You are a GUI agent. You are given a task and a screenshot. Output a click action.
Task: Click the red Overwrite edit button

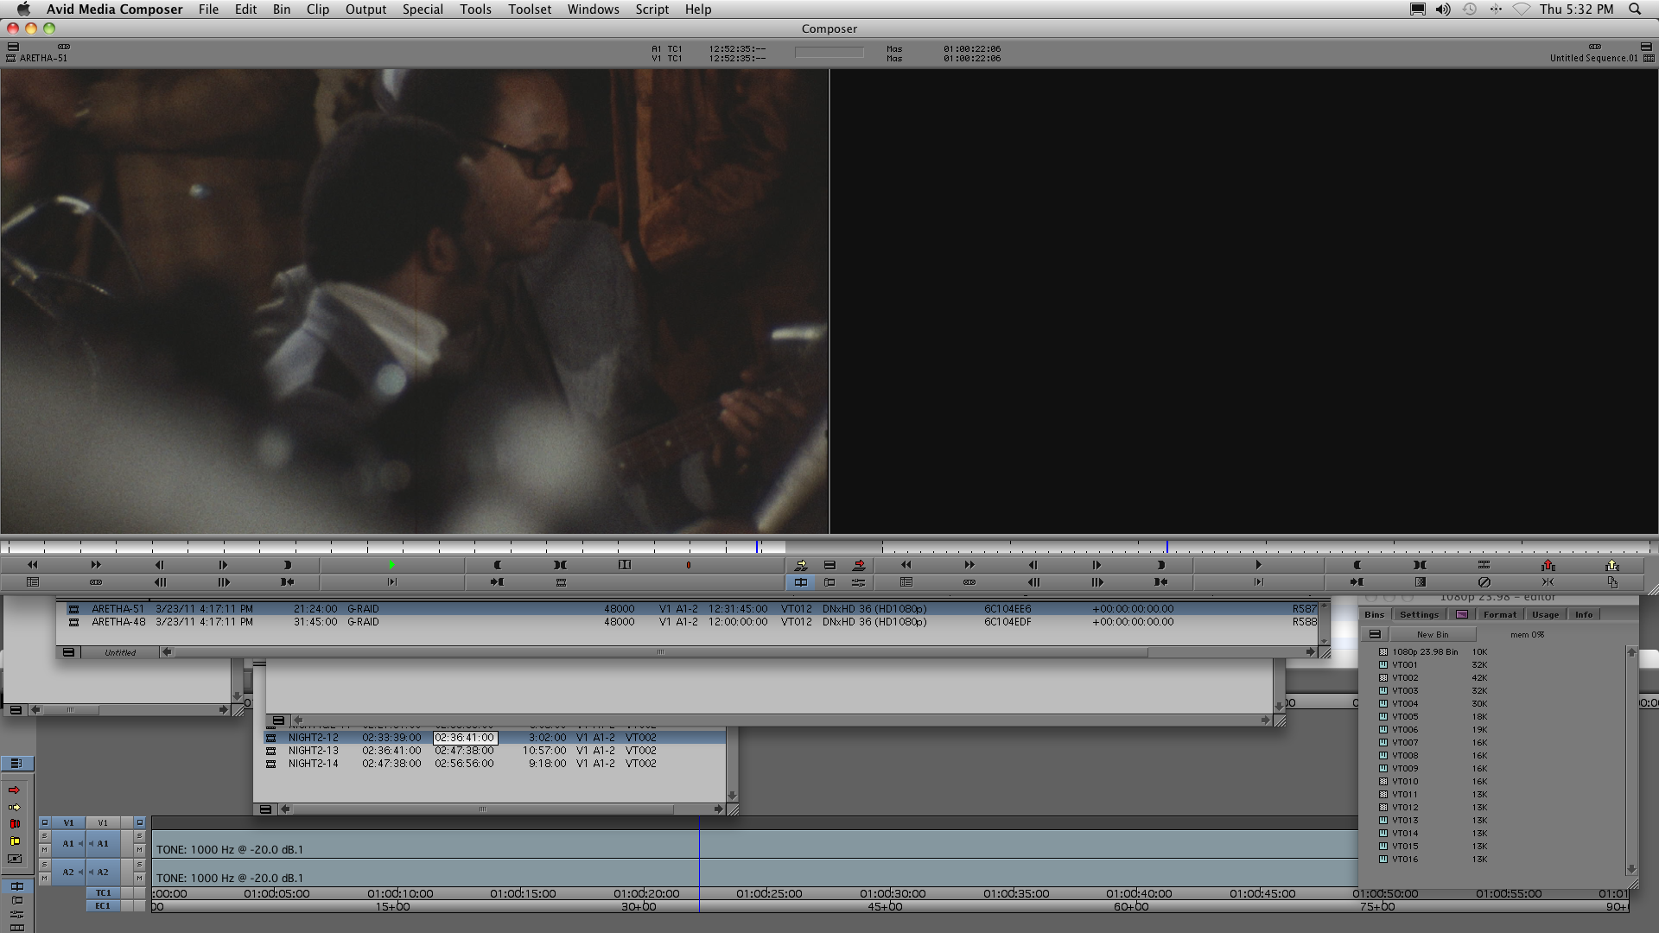859,565
